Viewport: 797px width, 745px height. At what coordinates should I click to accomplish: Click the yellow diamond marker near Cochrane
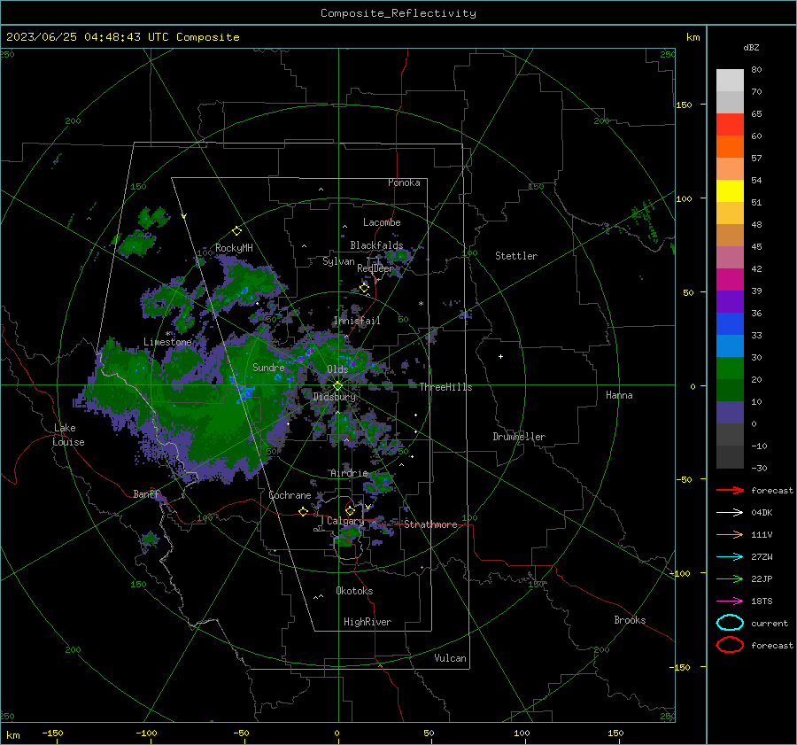point(304,511)
